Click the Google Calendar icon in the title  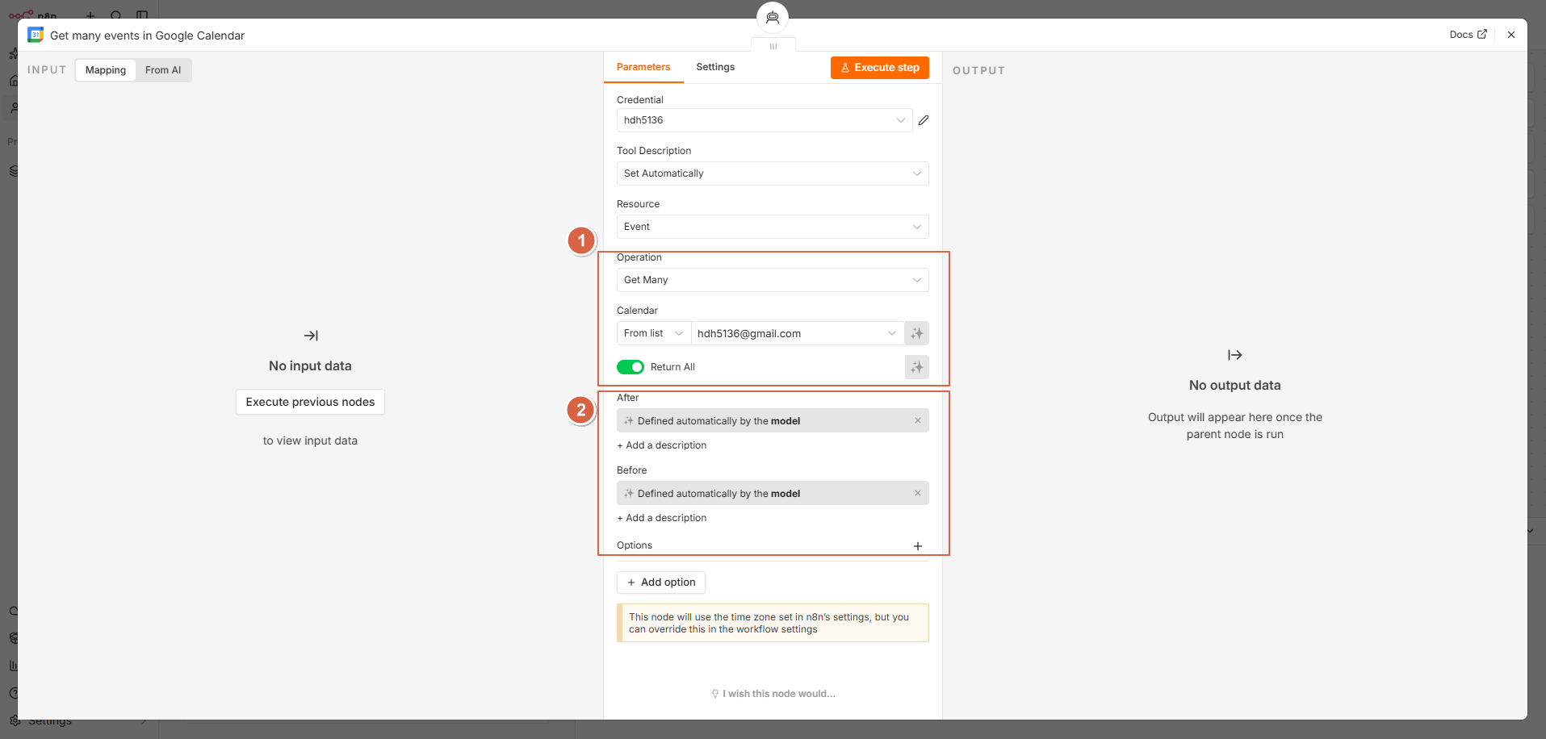pos(36,35)
